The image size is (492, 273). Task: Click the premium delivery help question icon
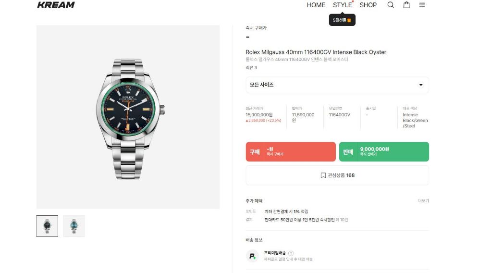[x=291, y=253]
